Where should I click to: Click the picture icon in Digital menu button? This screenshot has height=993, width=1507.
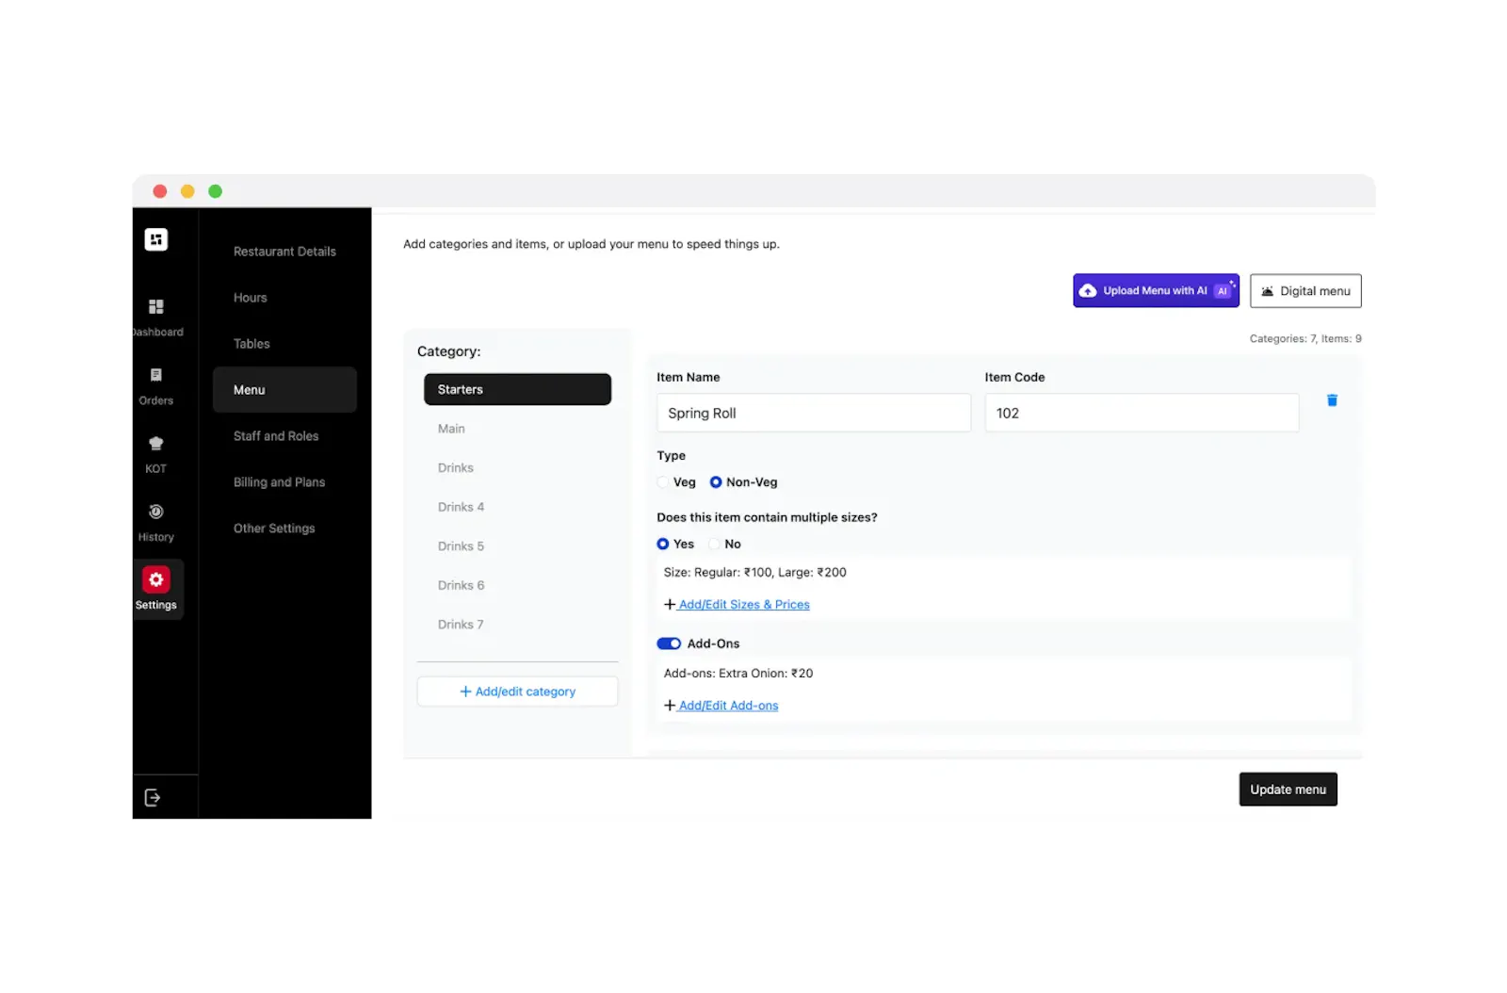(x=1268, y=291)
